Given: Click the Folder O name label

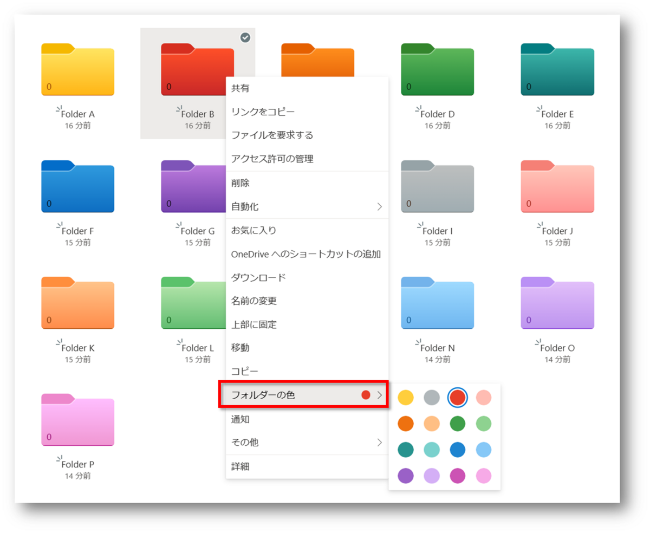Looking at the screenshot, I should [x=557, y=348].
